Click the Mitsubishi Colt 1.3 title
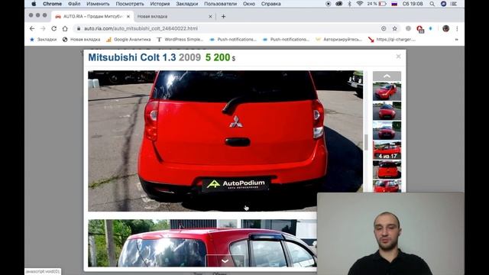The image size is (489, 275). (x=132, y=57)
